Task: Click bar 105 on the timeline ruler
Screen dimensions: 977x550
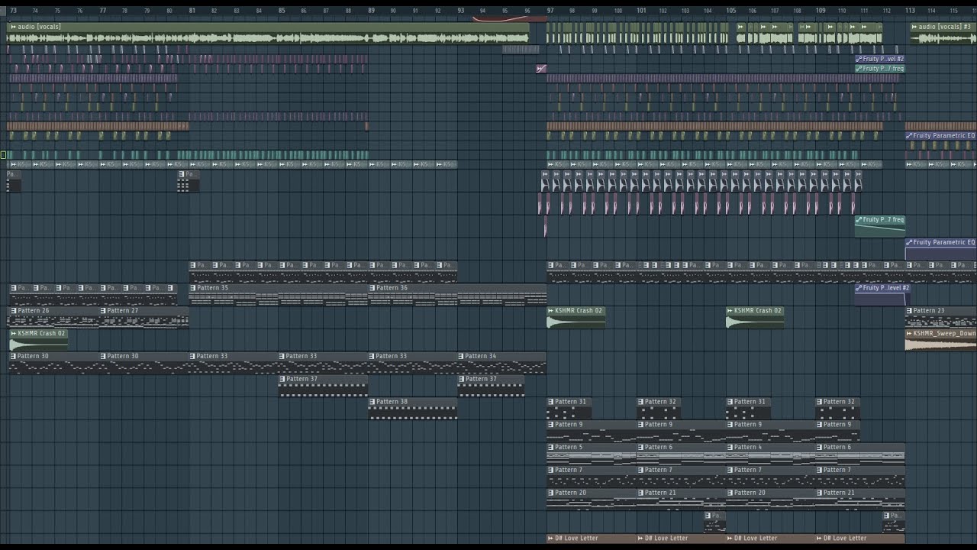Action: tap(731, 11)
